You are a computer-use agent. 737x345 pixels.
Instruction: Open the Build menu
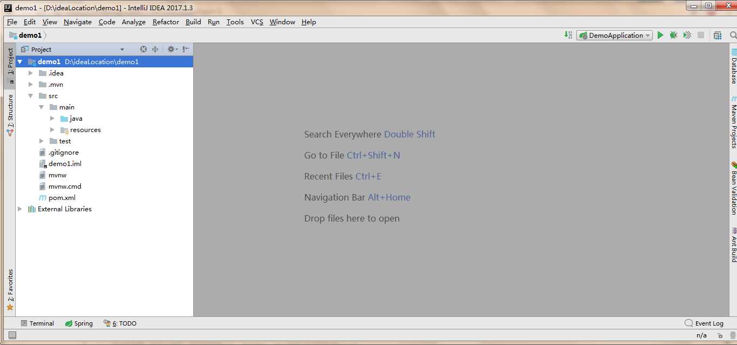click(x=193, y=22)
